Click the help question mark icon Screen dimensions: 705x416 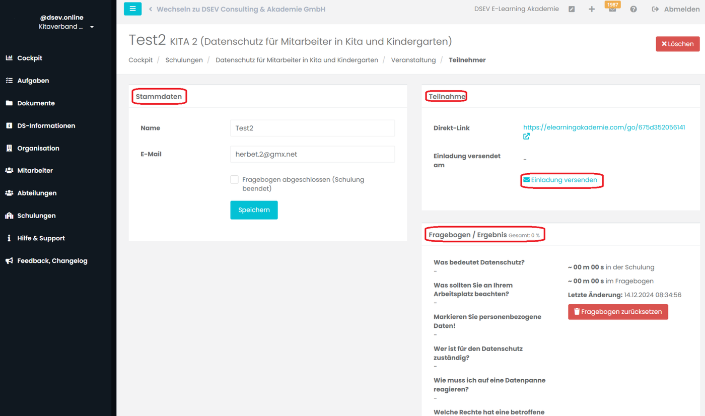(x=633, y=9)
